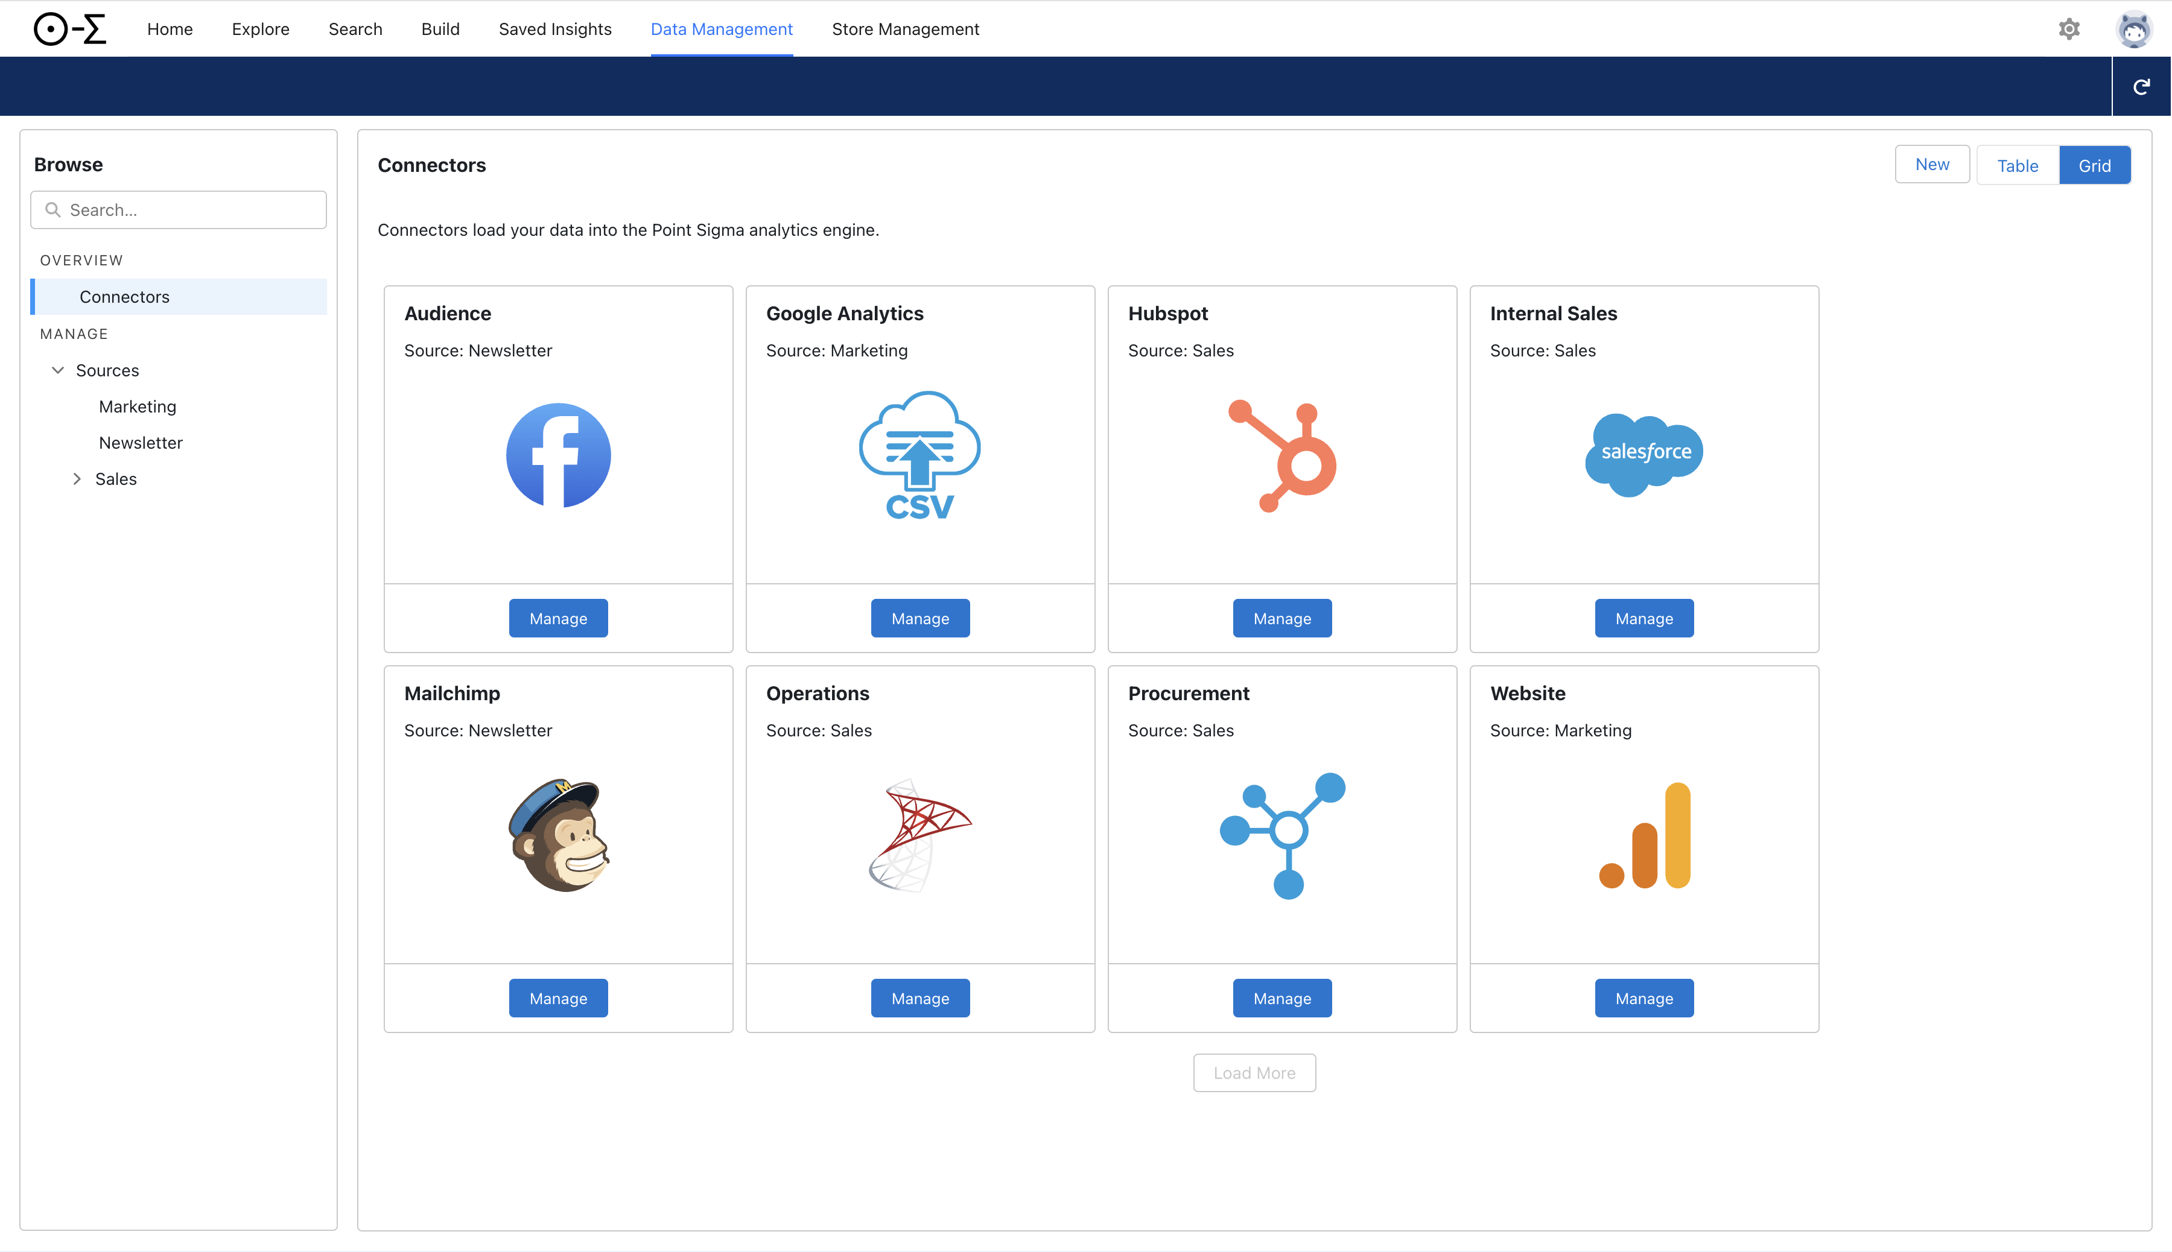
Task: Go to Store Management tab
Action: pyautogui.click(x=905, y=29)
